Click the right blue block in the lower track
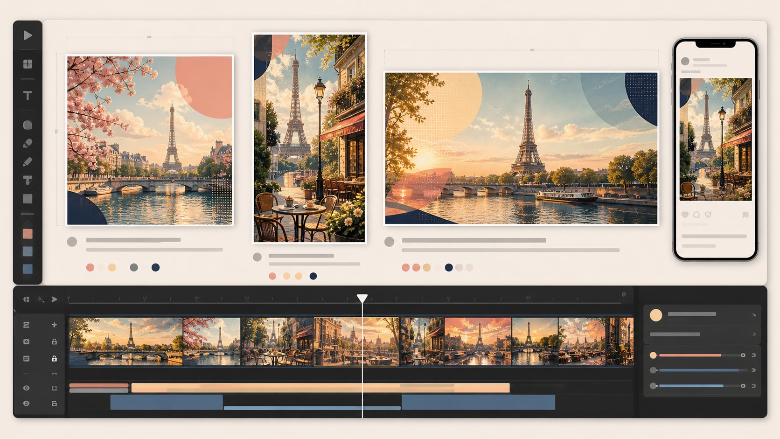 tap(478, 402)
